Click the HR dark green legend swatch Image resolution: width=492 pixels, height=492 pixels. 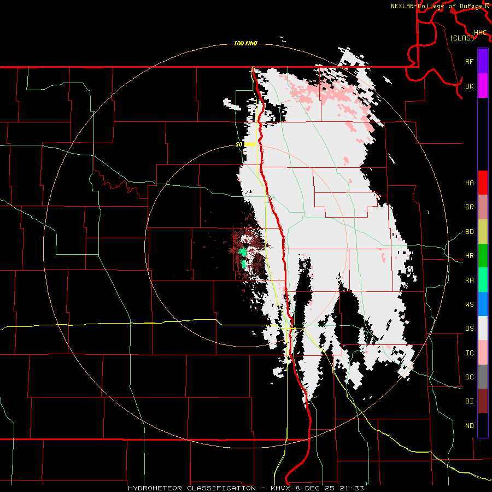(483, 256)
